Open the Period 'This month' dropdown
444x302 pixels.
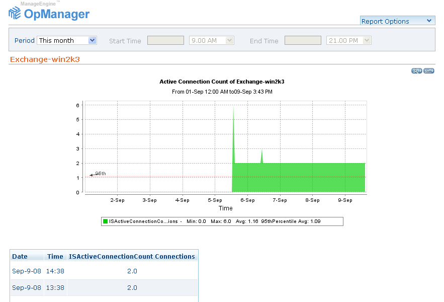point(67,40)
